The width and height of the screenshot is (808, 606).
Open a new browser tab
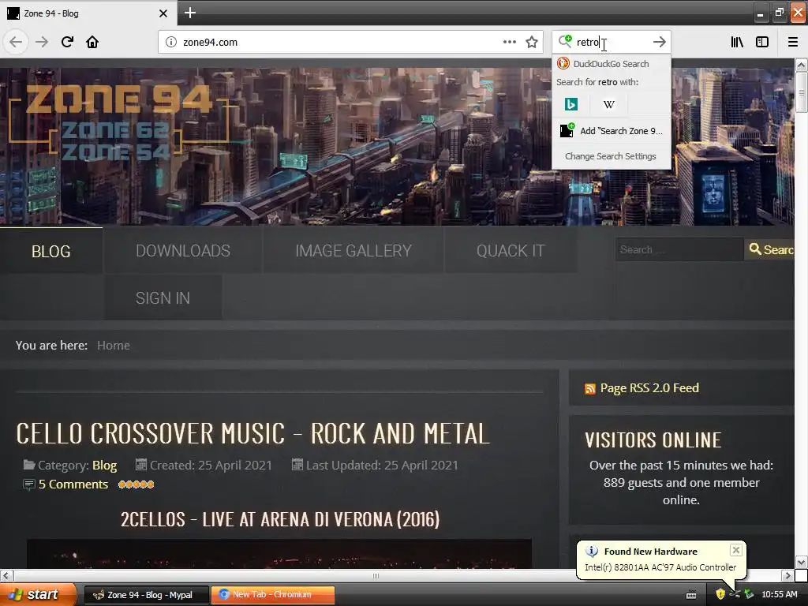tap(189, 13)
